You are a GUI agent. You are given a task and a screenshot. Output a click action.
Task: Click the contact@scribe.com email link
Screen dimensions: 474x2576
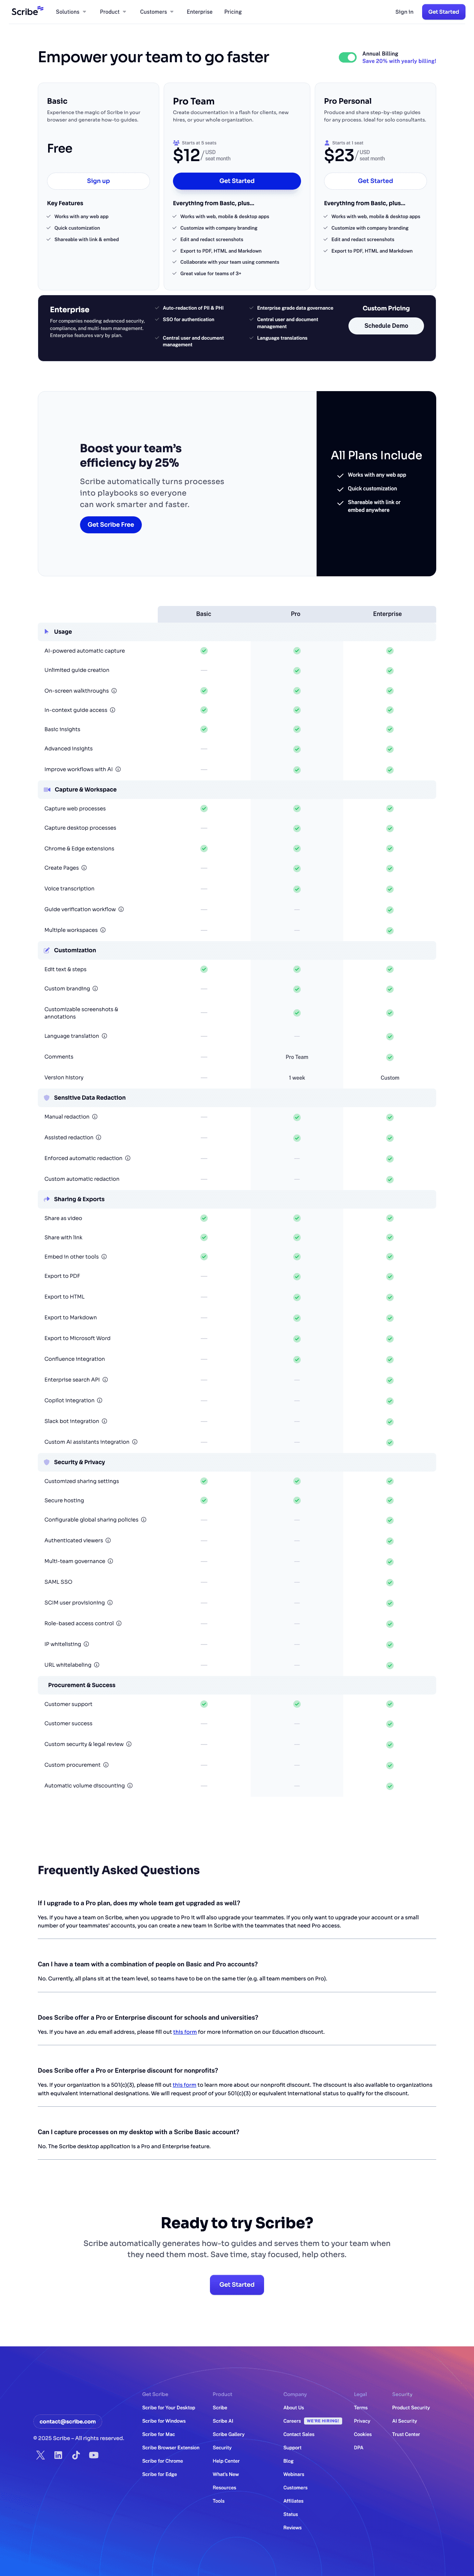click(x=68, y=2421)
